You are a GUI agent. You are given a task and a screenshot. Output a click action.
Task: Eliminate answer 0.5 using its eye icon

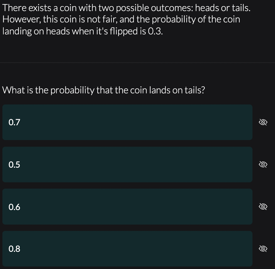[x=263, y=164]
